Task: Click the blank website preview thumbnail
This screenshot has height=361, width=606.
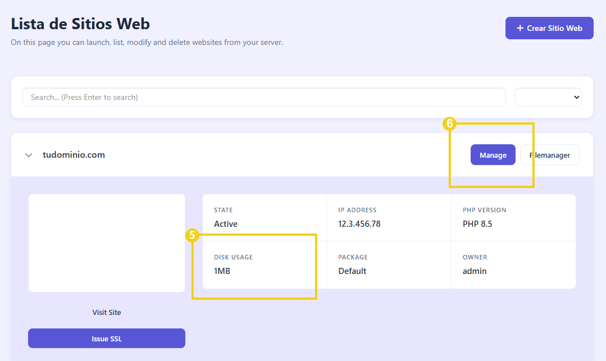Action: [x=107, y=243]
